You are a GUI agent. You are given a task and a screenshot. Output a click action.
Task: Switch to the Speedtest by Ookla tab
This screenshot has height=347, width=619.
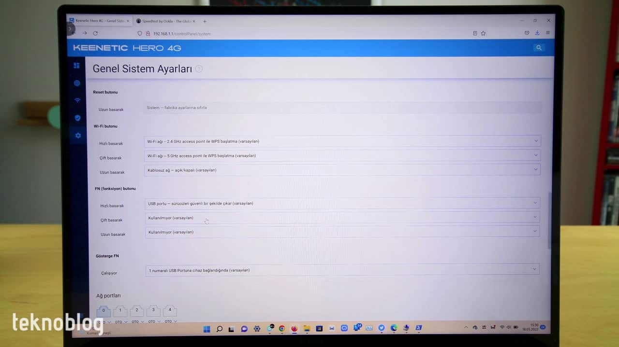click(x=164, y=21)
